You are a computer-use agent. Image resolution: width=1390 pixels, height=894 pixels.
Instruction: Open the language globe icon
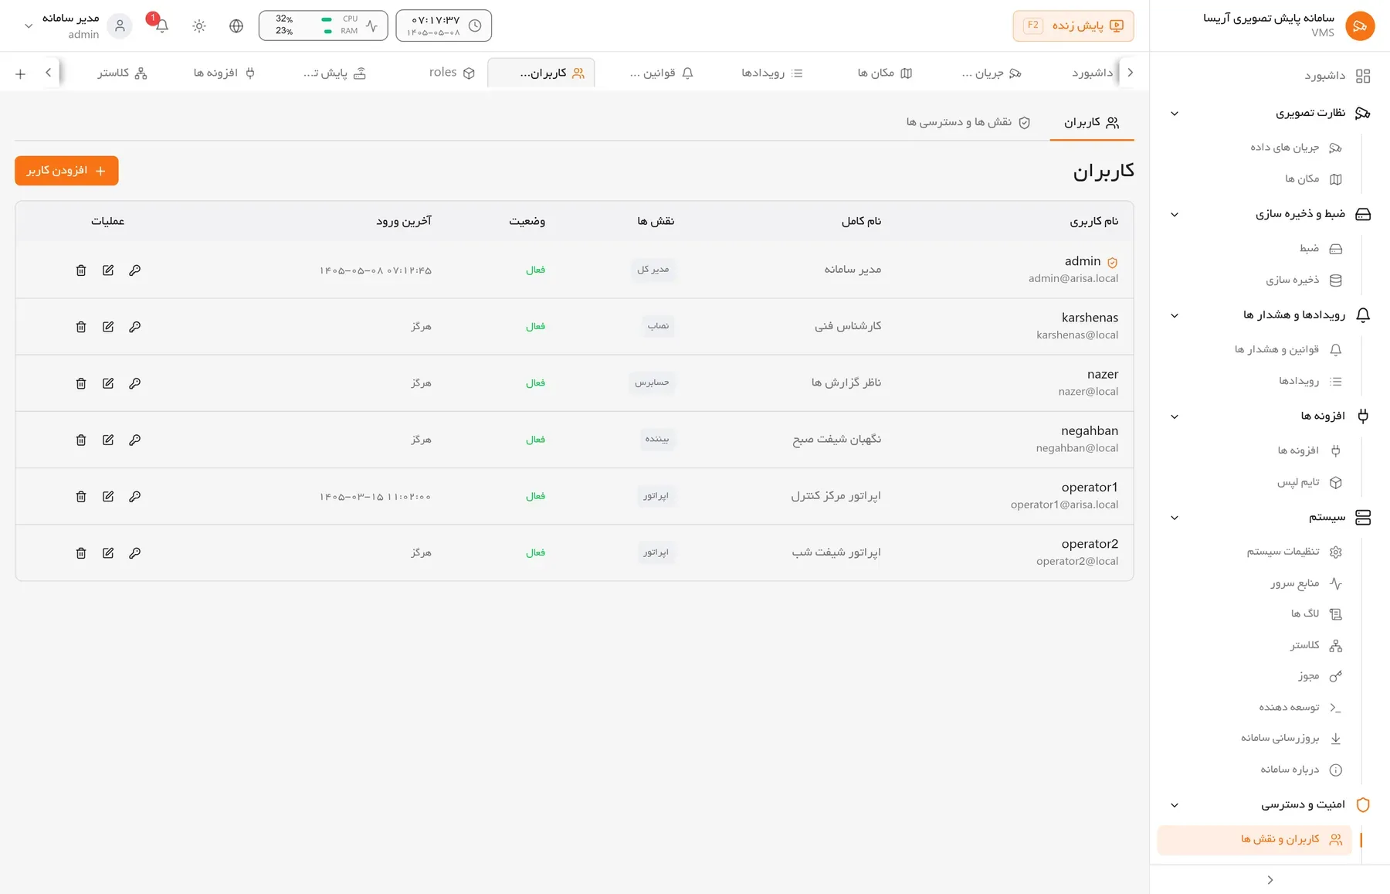[x=236, y=25]
